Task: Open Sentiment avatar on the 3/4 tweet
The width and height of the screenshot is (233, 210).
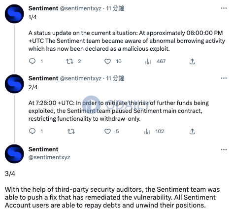Action: tap(14, 154)
